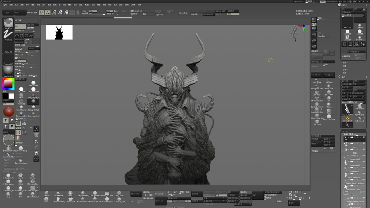Choose the Move brush on bottom shelf
Image resolution: width=370 pixels, height=208 pixels.
click(47, 194)
